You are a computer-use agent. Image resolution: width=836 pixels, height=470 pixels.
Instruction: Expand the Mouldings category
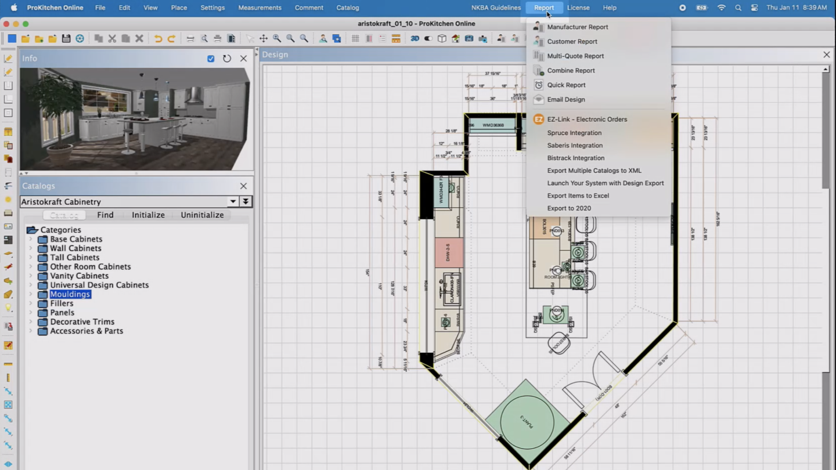pos(31,294)
